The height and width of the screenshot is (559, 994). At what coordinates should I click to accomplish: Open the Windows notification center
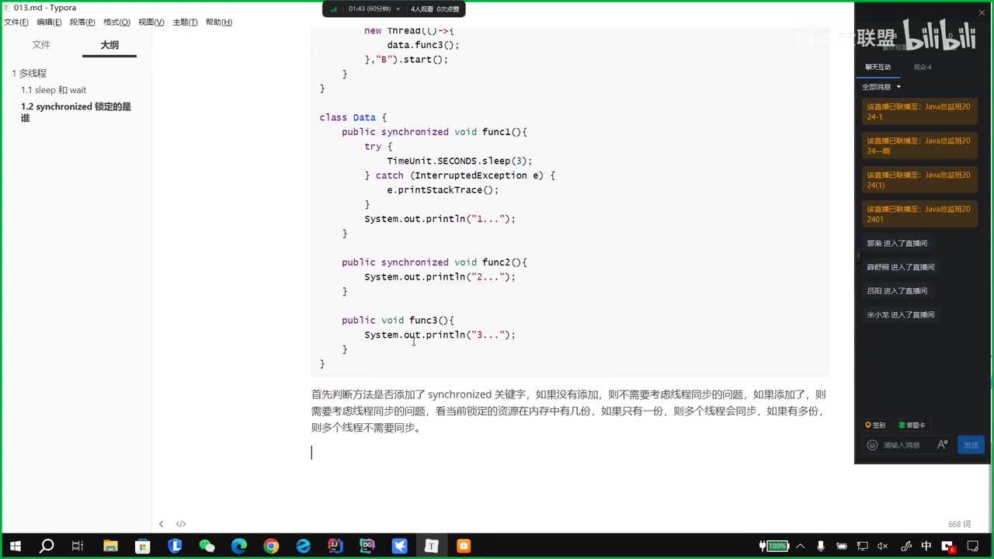pyautogui.click(x=974, y=546)
